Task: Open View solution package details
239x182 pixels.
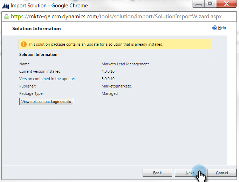Action: point(46,102)
